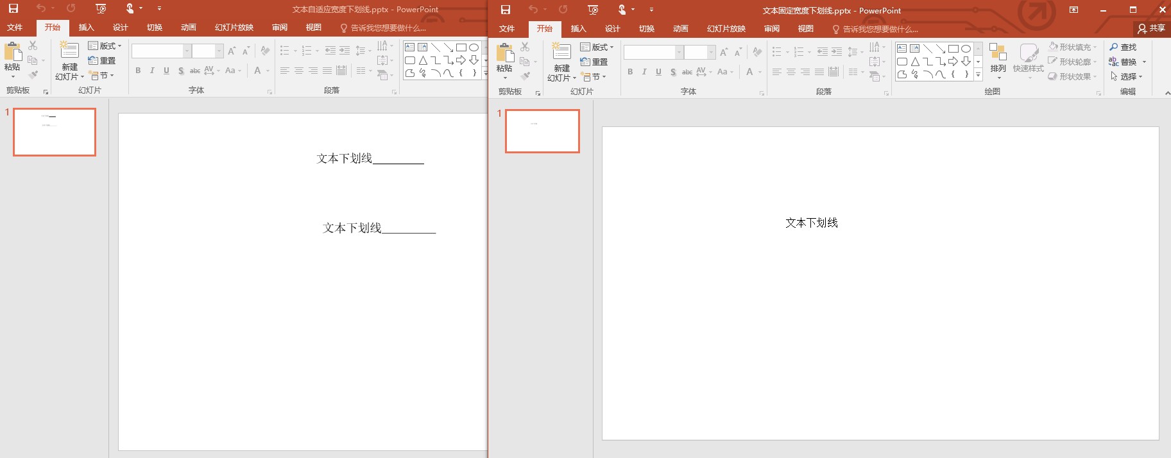This screenshot has height=458, width=1171.
Task: Toggle align right in 固定宽度 window
Action: point(805,72)
